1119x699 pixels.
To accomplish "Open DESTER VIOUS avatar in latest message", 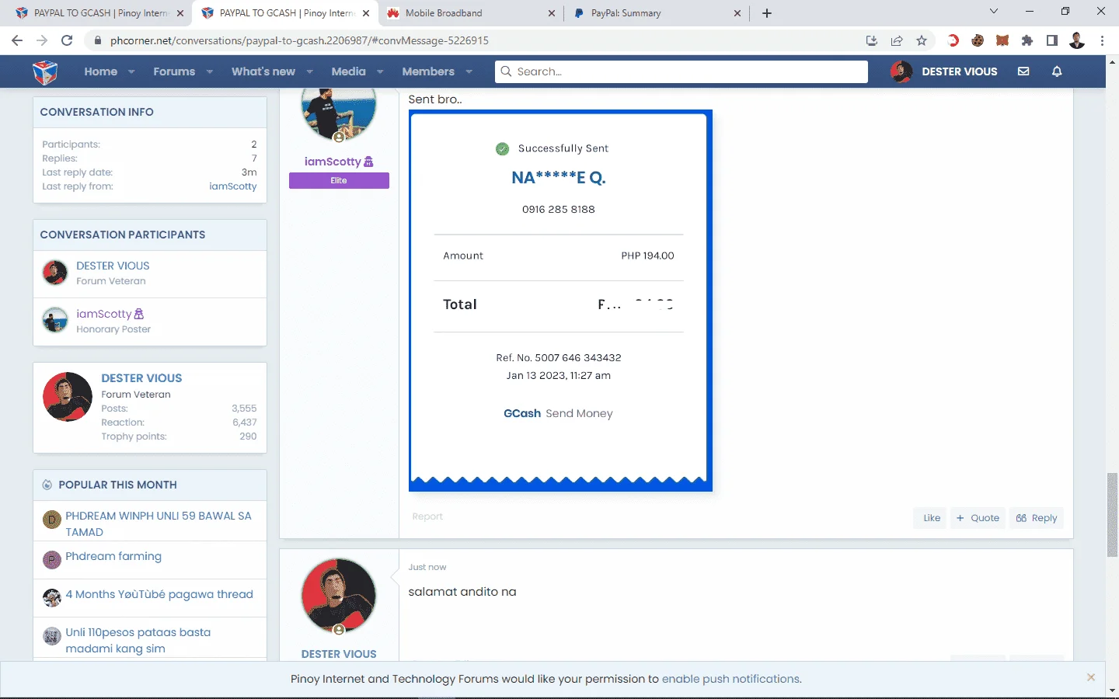I will coord(339,596).
